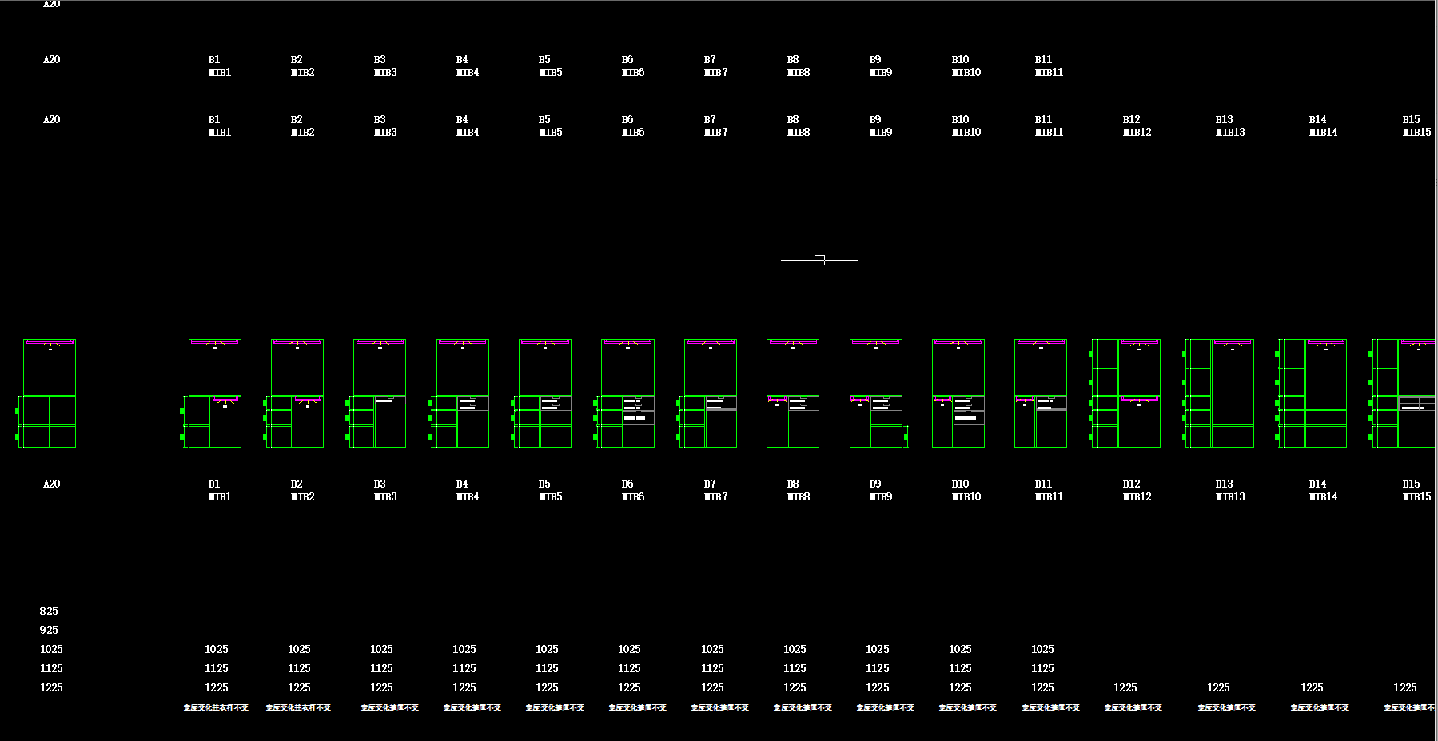The image size is (1438, 741).
Task: Click the 1225 value in the B12 column
Action: point(1125,687)
